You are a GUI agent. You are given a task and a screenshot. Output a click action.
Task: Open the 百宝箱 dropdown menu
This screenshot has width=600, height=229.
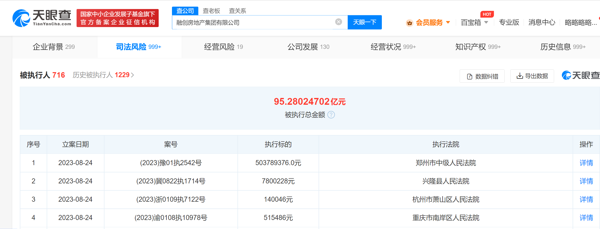click(474, 23)
